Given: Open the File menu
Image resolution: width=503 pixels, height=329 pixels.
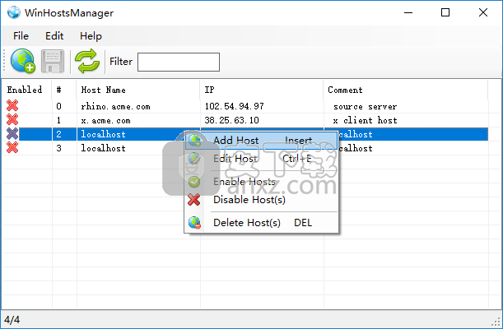Looking at the screenshot, I should click(21, 36).
